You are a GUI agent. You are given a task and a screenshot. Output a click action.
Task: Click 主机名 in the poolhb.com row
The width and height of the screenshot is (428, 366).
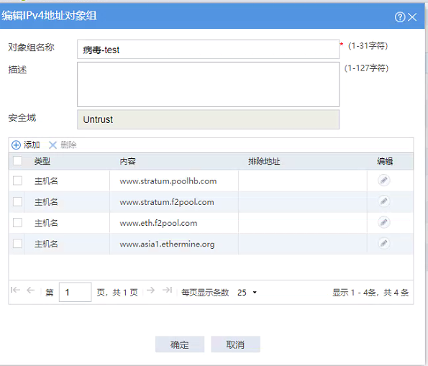[46, 181]
